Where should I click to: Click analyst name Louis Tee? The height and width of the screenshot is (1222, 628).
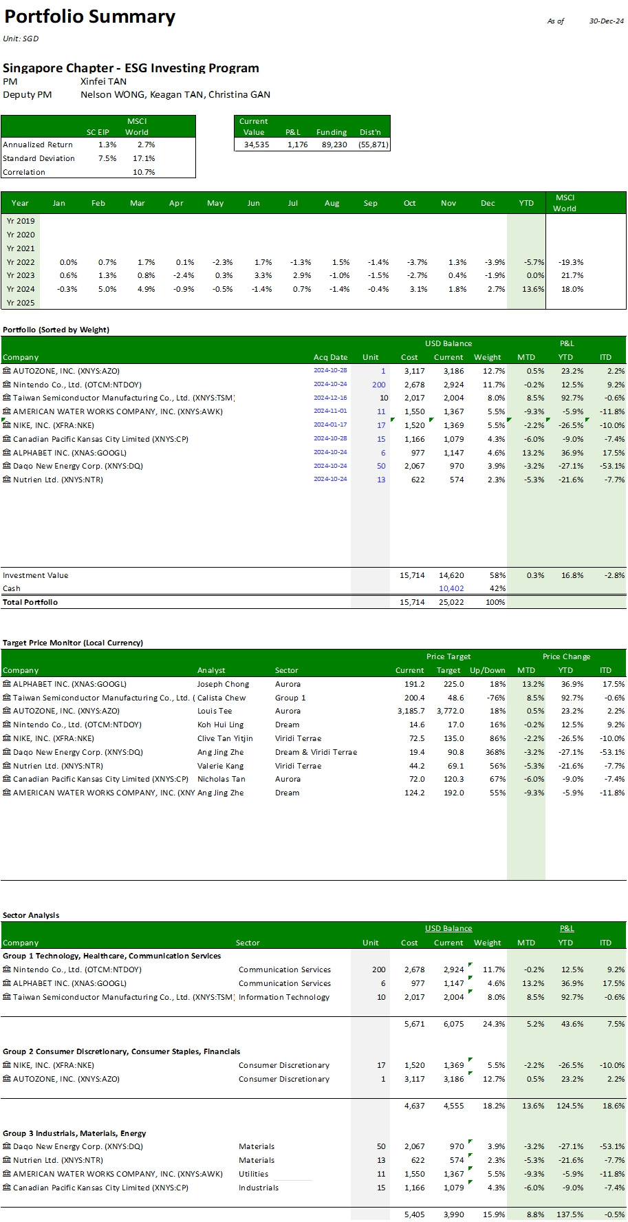click(x=215, y=711)
